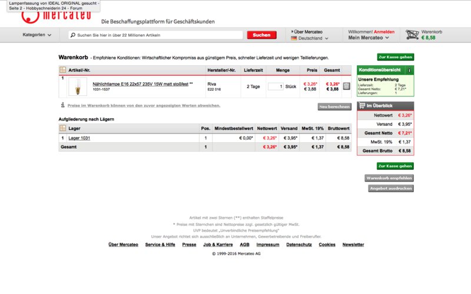The width and height of the screenshot is (471, 294).
Task: Click the search input field
Action: 155,35
